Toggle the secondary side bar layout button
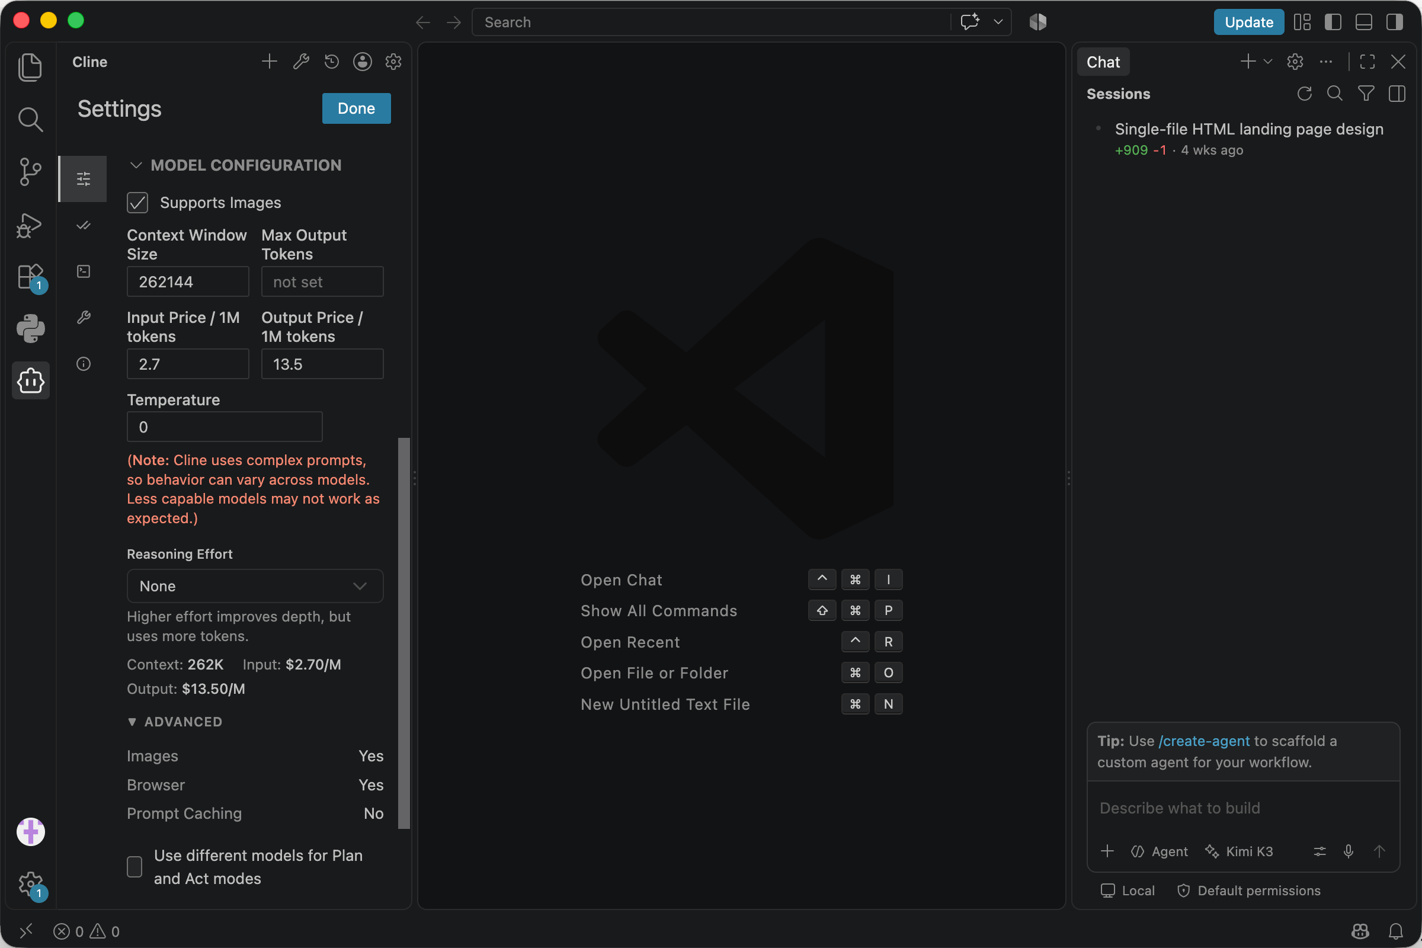The height and width of the screenshot is (948, 1422). (x=1394, y=23)
